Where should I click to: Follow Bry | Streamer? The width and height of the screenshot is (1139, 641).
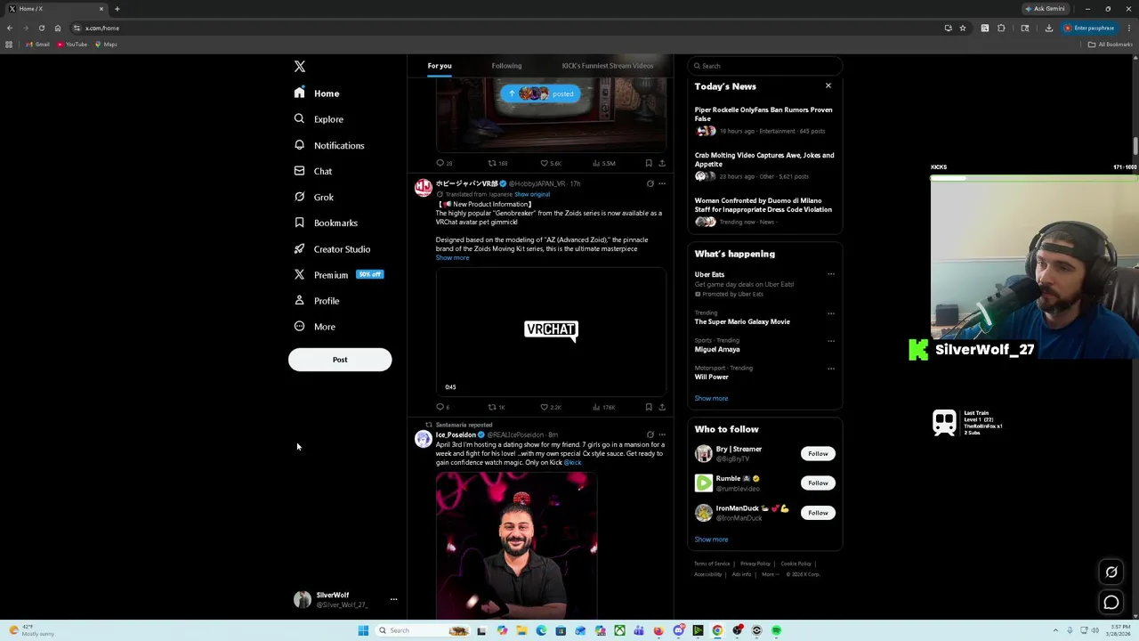click(x=818, y=454)
